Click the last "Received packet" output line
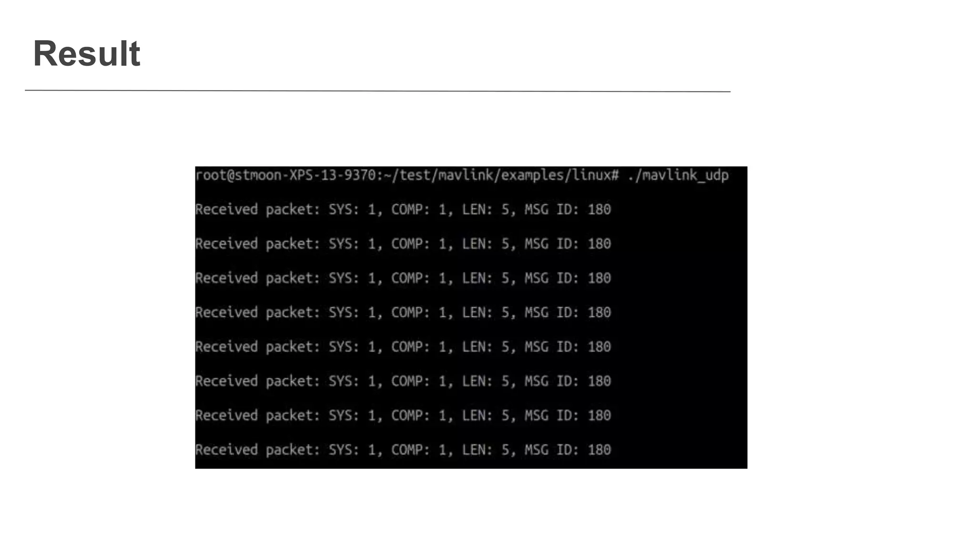The width and height of the screenshot is (976, 549). pyautogui.click(x=403, y=450)
